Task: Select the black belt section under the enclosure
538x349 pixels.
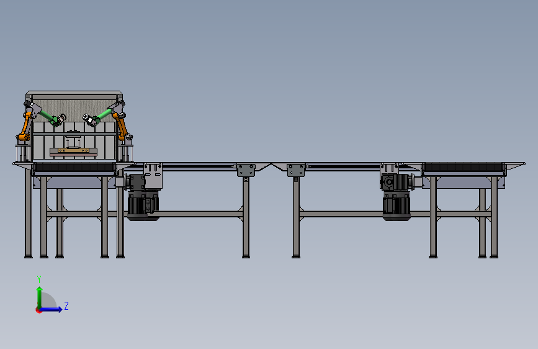Action: click(74, 167)
